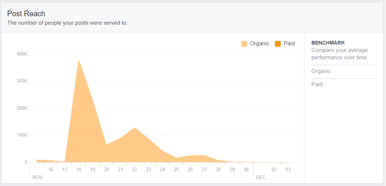Click the Paid legend label
The height and width of the screenshot is (186, 386).
click(289, 44)
